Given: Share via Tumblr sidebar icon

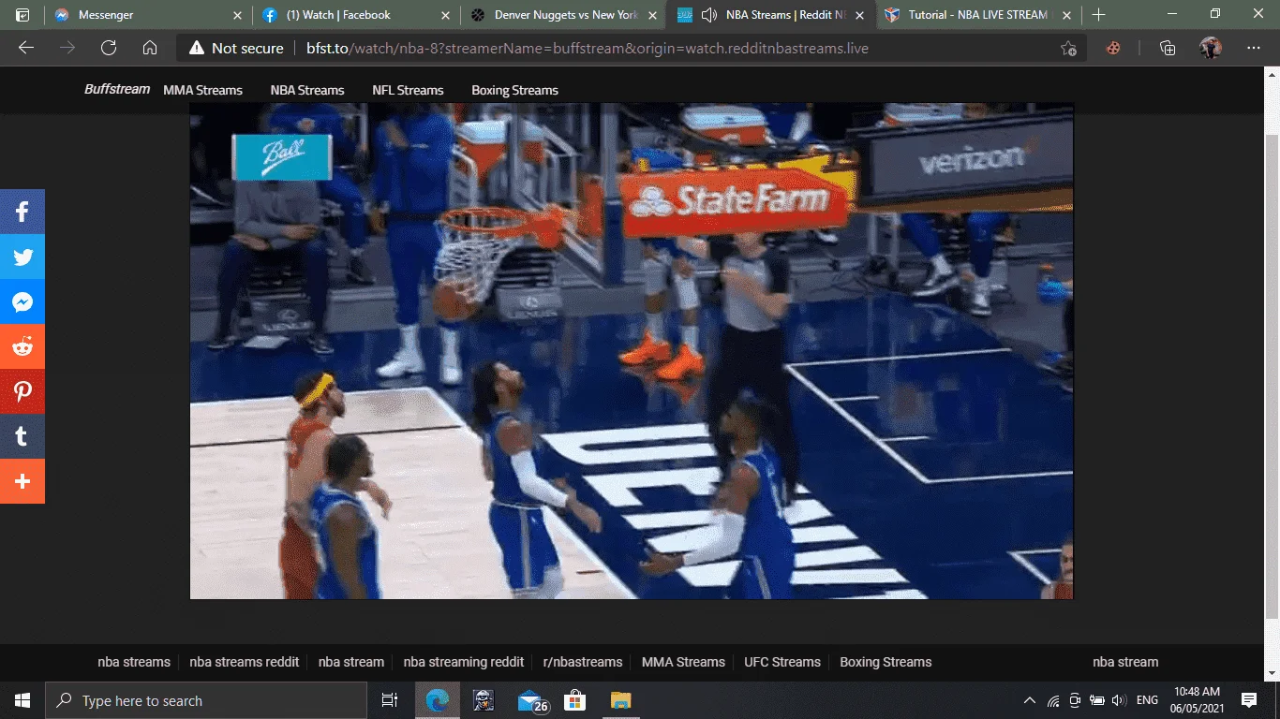Looking at the screenshot, I should coord(22,436).
